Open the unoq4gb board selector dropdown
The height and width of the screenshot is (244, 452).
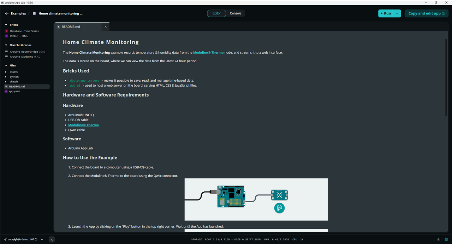[42, 239]
